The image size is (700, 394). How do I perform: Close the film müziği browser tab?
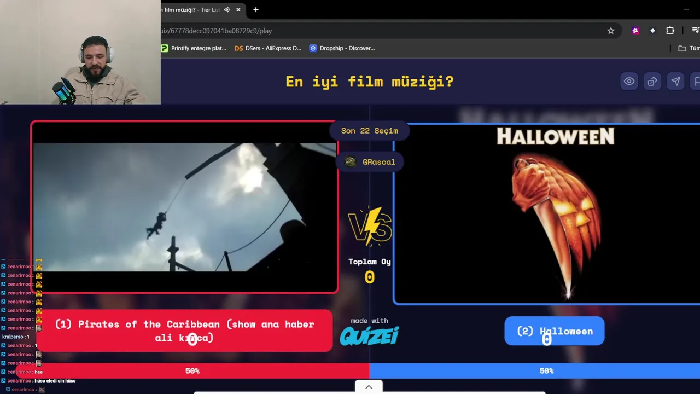[x=238, y=10]
